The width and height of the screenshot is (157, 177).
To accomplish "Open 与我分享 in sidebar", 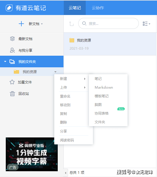I will click(x=25, y=50).
